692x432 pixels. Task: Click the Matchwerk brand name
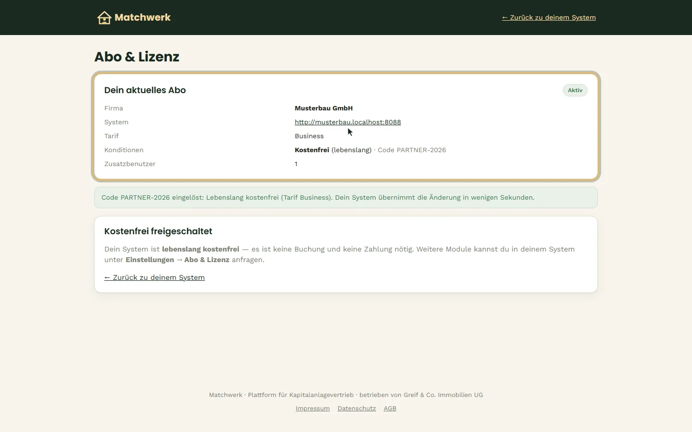[x=143, y=18]
